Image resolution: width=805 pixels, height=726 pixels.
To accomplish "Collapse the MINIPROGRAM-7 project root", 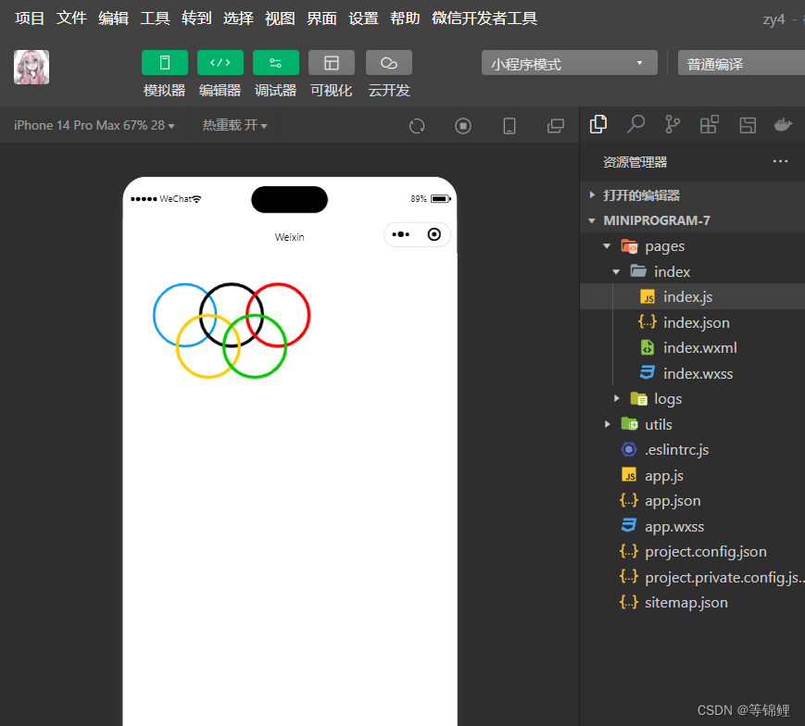I will click(x=692, y=220).
